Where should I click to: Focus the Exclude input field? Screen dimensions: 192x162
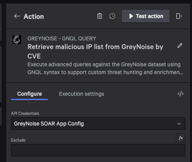point(98,150)
